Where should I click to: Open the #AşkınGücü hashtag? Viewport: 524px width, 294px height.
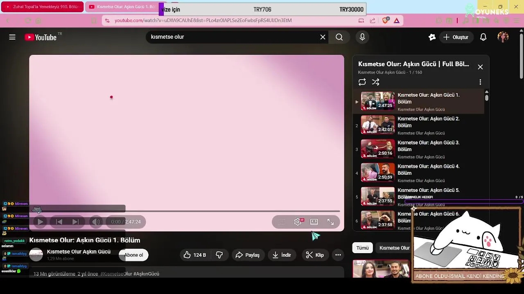[146, 274]
